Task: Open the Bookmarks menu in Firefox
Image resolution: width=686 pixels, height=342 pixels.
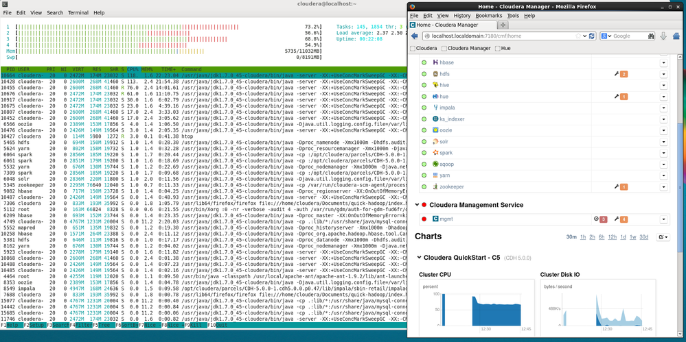Action: (488, 15)
